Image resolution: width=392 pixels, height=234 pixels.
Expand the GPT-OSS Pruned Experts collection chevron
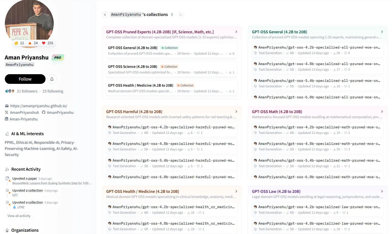[x=236, y=32]
